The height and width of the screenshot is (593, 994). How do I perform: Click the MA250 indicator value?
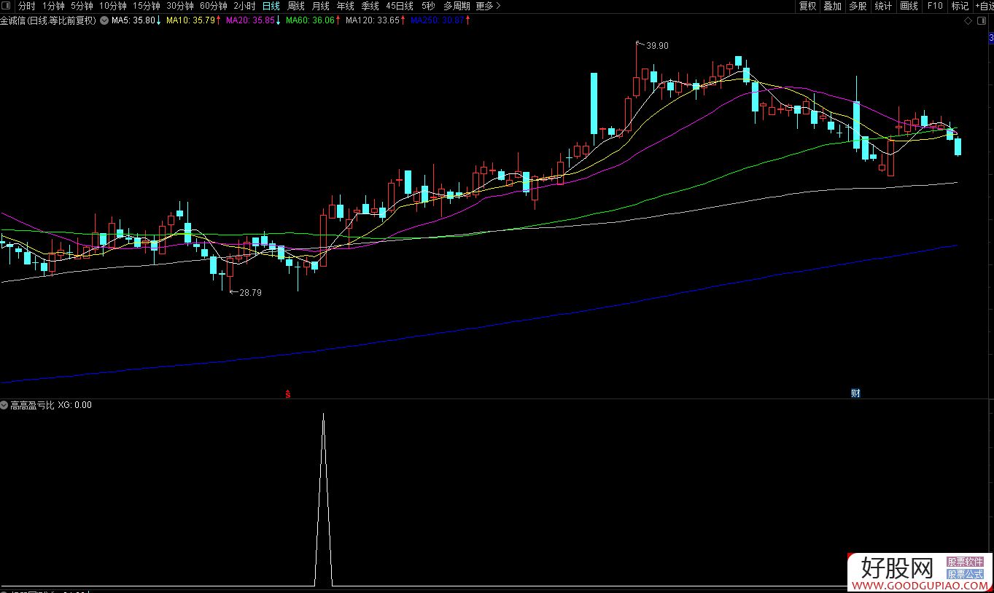click(x=440, y=20)
